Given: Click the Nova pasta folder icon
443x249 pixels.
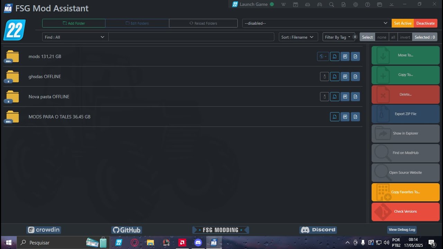Looking at the screenshot, I should pyautogui.click(x=12, y=96).
